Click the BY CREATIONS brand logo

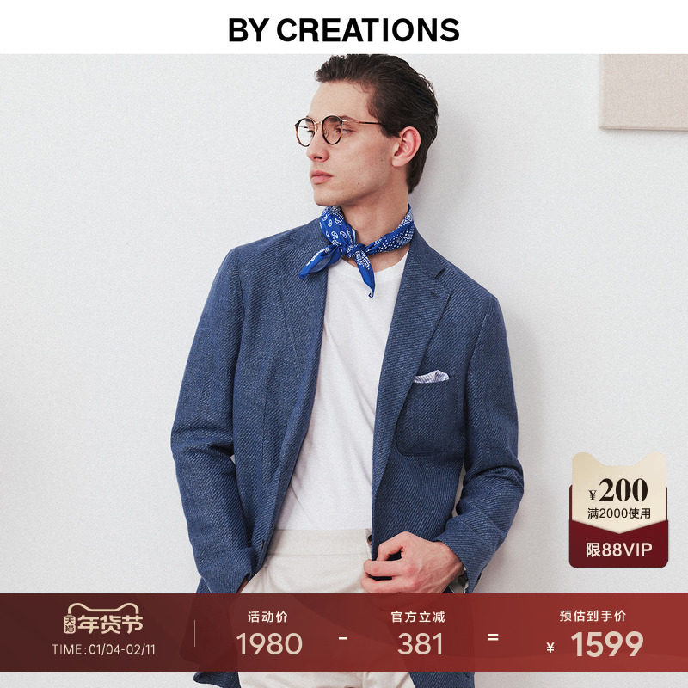click(x=343, y=30)
